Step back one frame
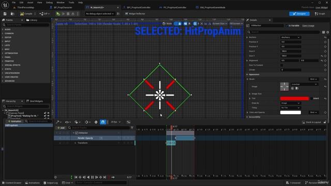Image resolution: width=331 pixels, height=186 pixels. tap(84, 177)
